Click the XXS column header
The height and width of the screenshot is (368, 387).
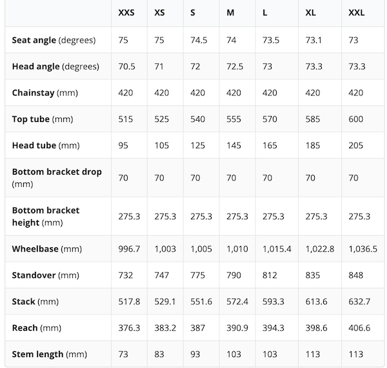click(127, 13)
